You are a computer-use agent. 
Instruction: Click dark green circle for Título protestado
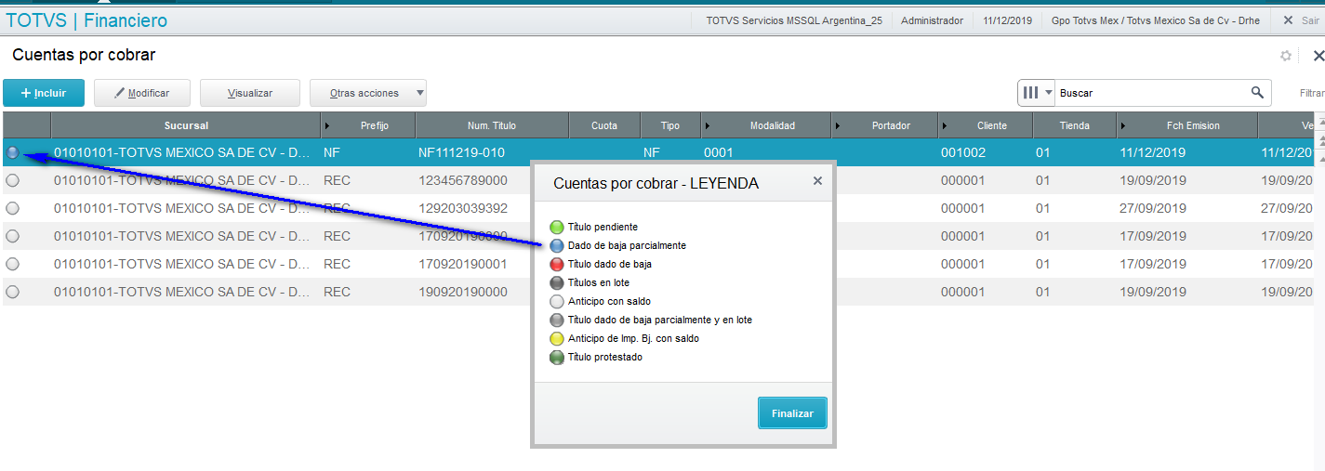tap(557, 357)
